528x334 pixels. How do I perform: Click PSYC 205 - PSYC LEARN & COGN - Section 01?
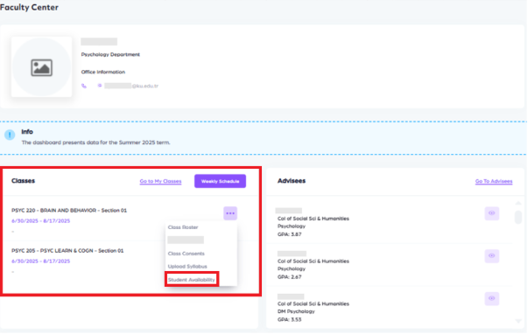67,251
